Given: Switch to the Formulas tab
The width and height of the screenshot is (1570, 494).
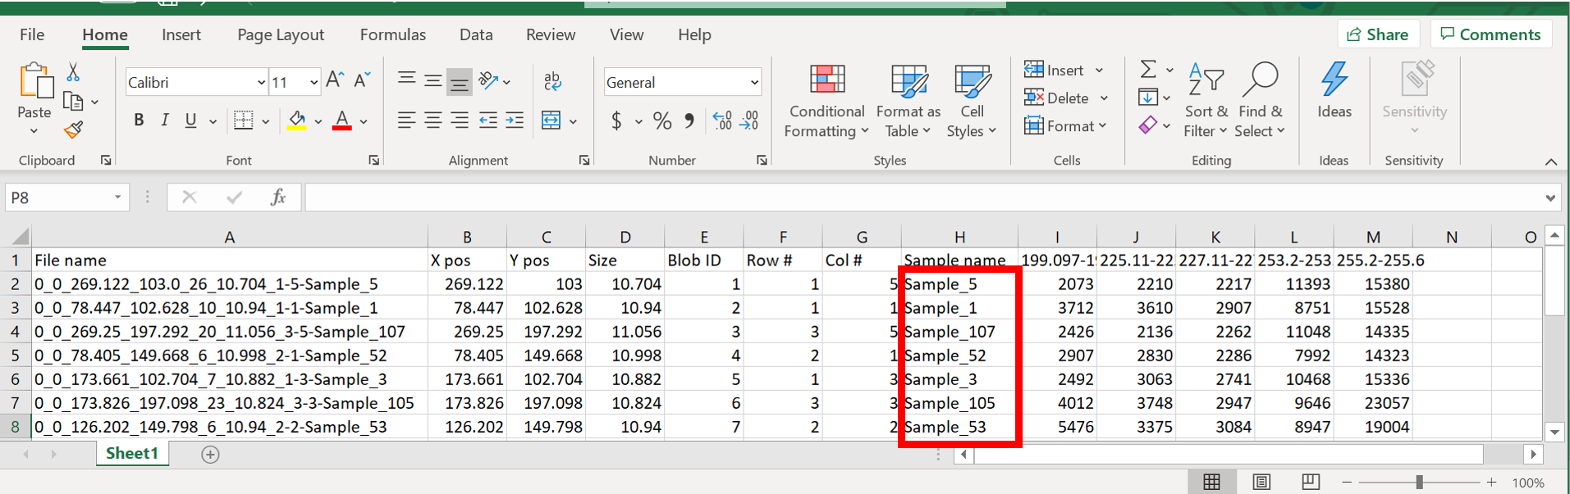Looking at the screenshot, I should pos(393,34).
